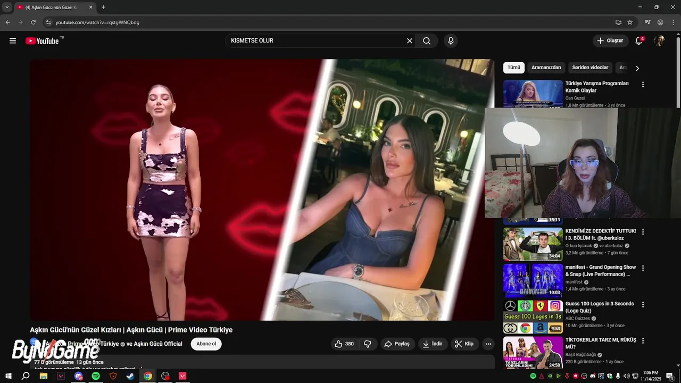Open Türkiye Yarışma Programları Komik Olaylar thumbnail
The width and height of the screenshot is (681, 383).
pyautogui.click(x=533, y=94)
